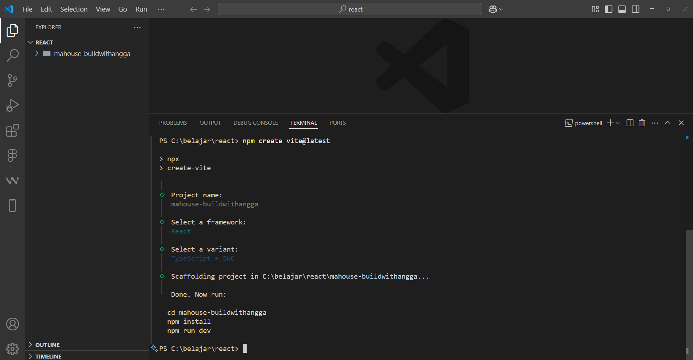693x360 pixels.
Task: Click 'TypeScript + SWC' variant text
Action: click(203, 258)
